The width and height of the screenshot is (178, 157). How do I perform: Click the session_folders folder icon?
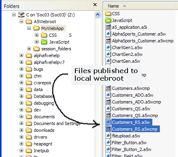click(36, 49)
